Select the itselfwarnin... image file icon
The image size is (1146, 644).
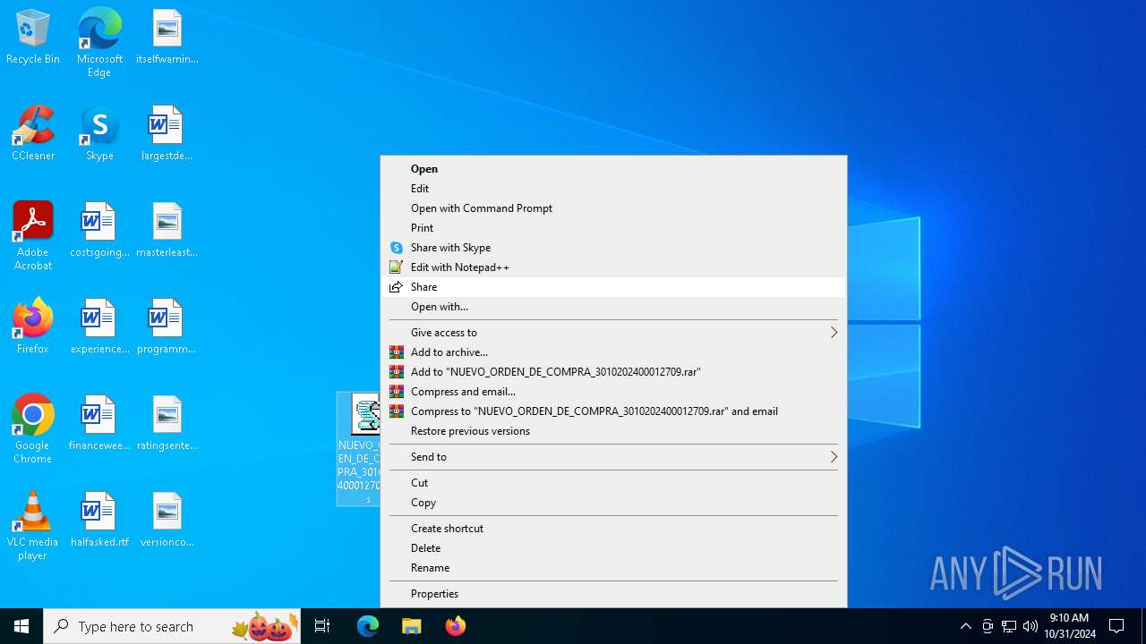pyautogui.click(x=167, y=38)
